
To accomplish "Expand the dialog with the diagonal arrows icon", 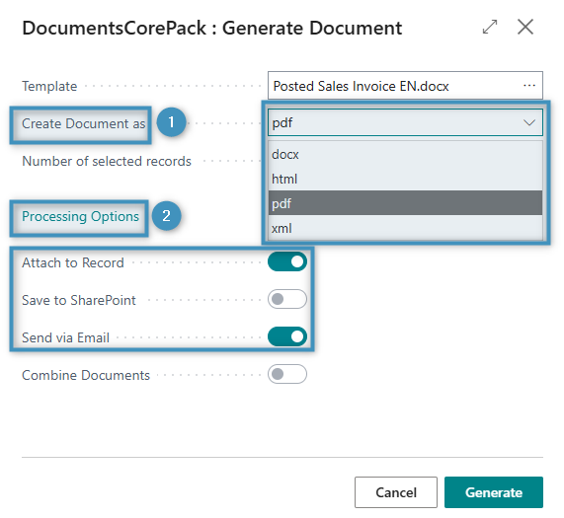I will point(490,27).
